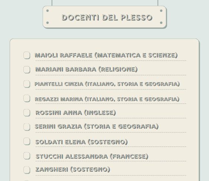Click the Regazzi Marina list entry text
Image resolution: width=209 pixels, height=181 pixels.
click(107, 99)
